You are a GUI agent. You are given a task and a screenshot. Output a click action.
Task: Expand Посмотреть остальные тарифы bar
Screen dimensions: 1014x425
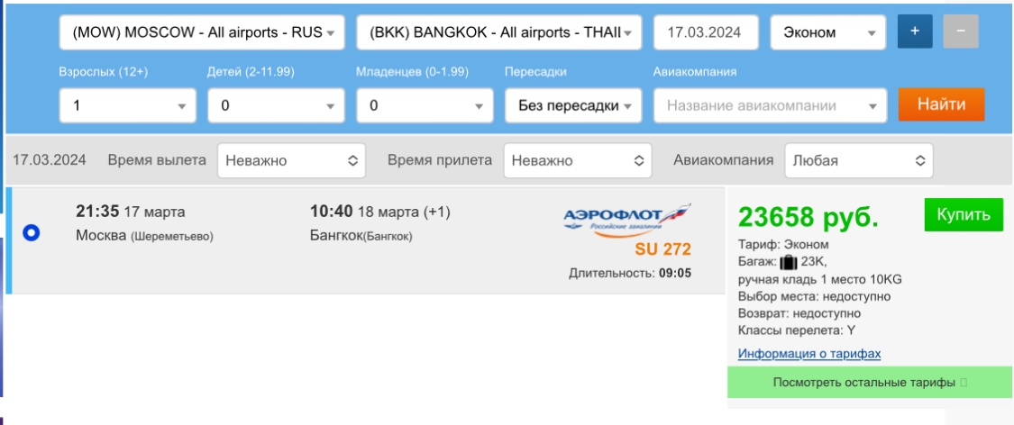click(869, 383)
